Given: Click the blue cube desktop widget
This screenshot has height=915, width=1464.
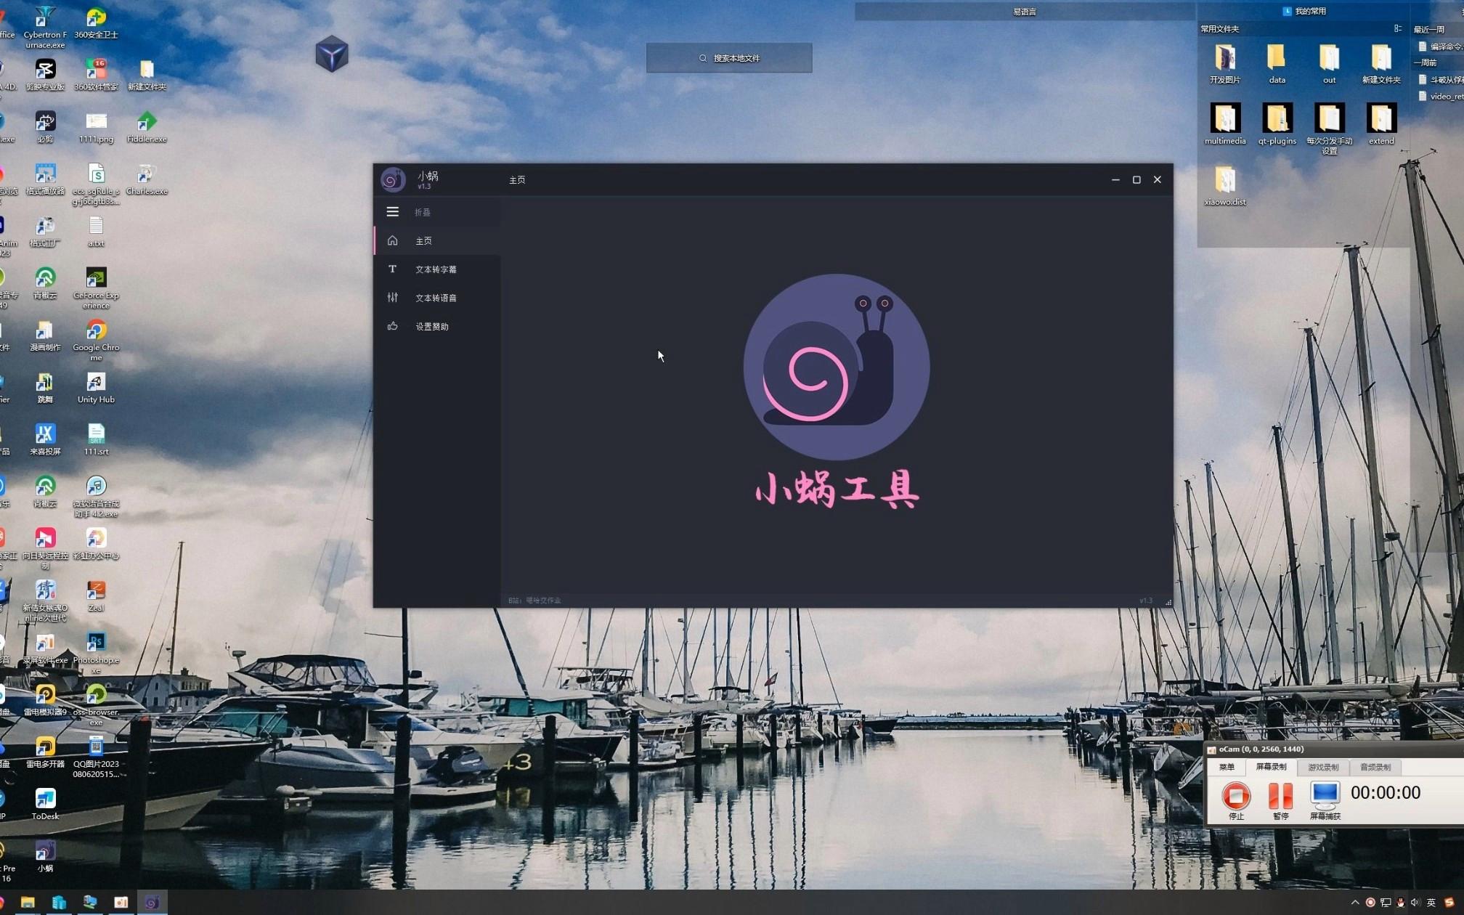Looking at the screenshot, I should point(332,54).
